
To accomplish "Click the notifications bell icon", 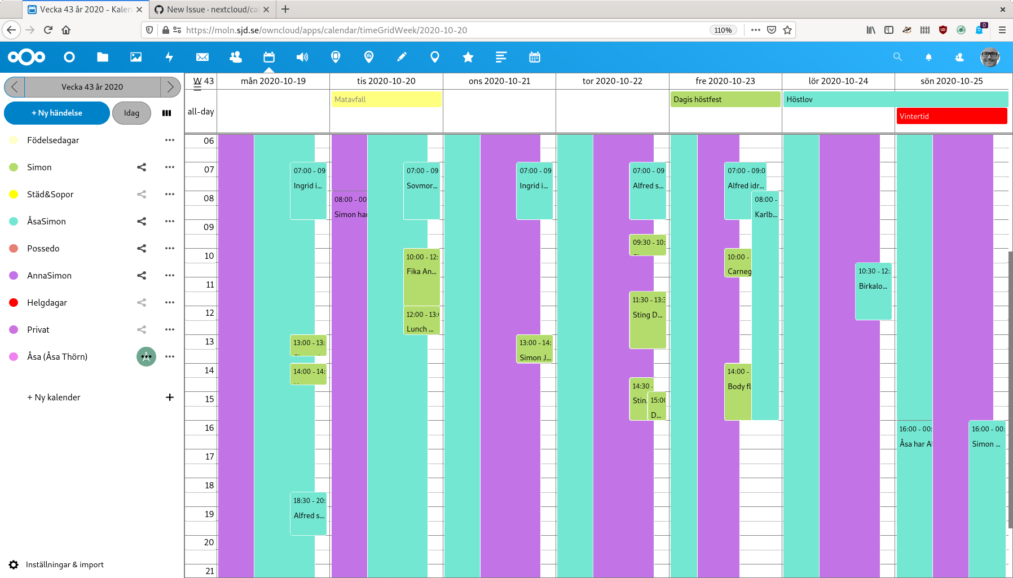I will coord(928,57).
